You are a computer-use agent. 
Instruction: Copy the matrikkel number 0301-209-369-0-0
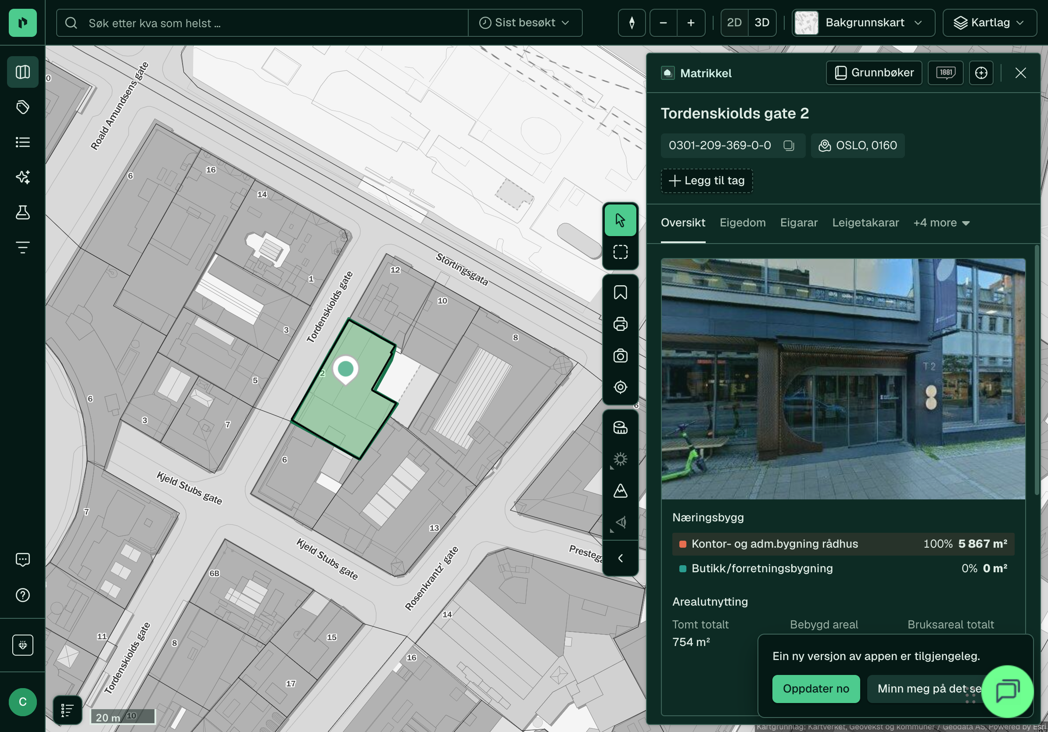click(789, 146)
